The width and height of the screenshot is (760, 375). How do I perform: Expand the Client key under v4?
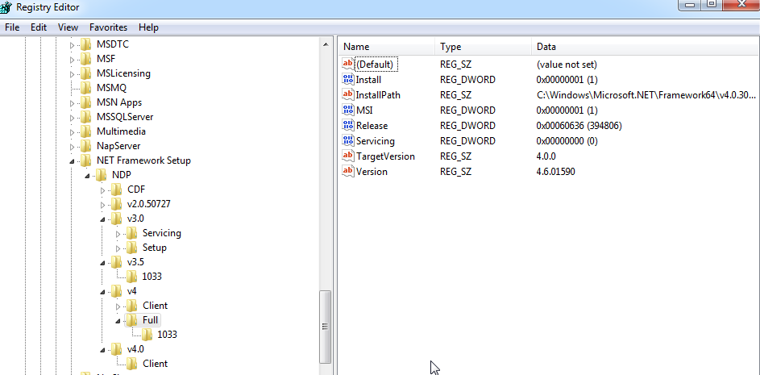coord(118,306)
